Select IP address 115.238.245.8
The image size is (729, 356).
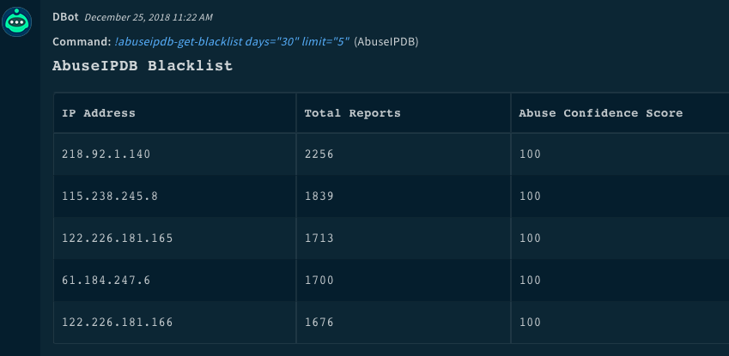(x=110, y=196)
